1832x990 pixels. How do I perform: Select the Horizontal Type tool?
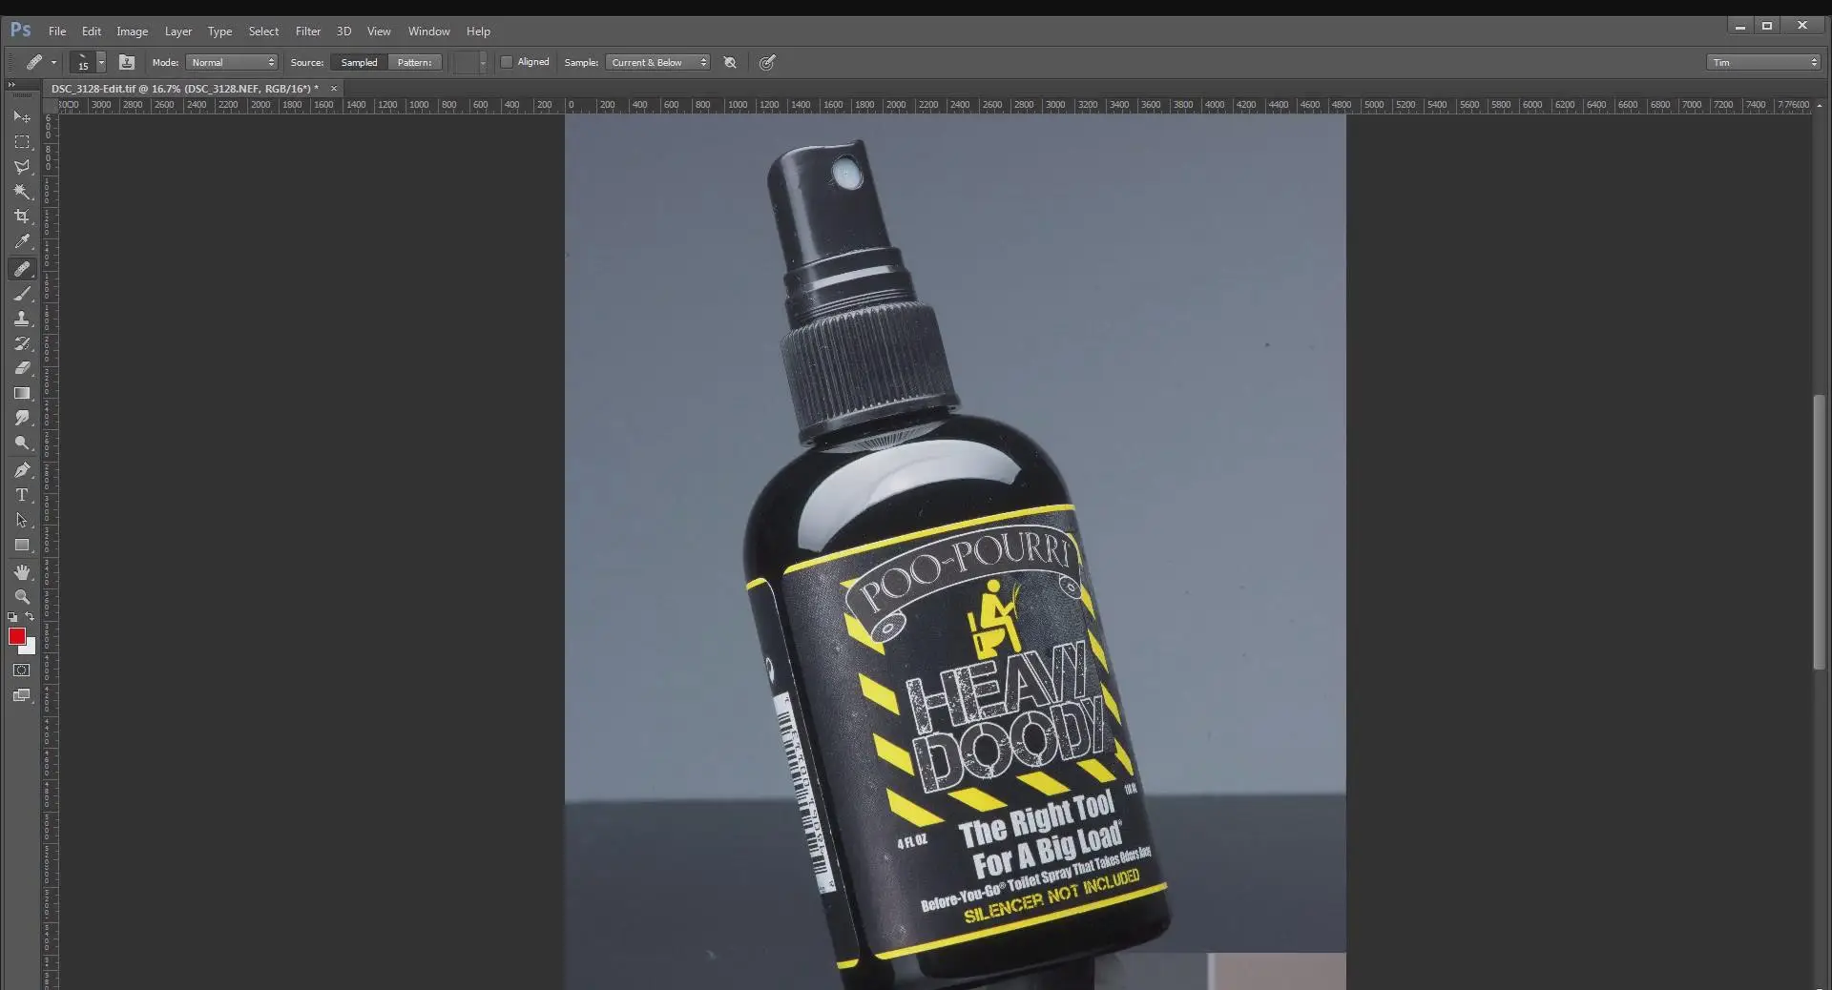point(21,495)
